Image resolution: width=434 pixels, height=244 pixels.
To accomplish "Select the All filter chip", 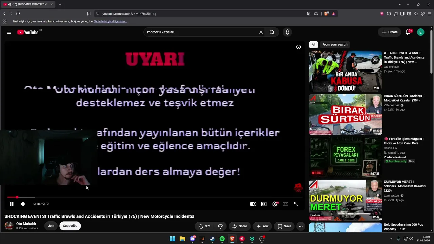I will tap(313, 45).
